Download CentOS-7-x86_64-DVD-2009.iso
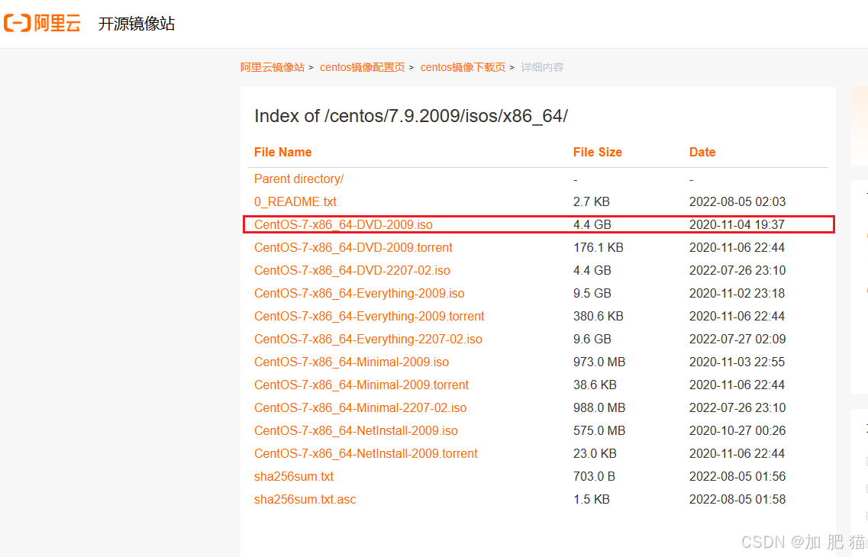Viewport: 868px width, 557px height. click(344, 224)
